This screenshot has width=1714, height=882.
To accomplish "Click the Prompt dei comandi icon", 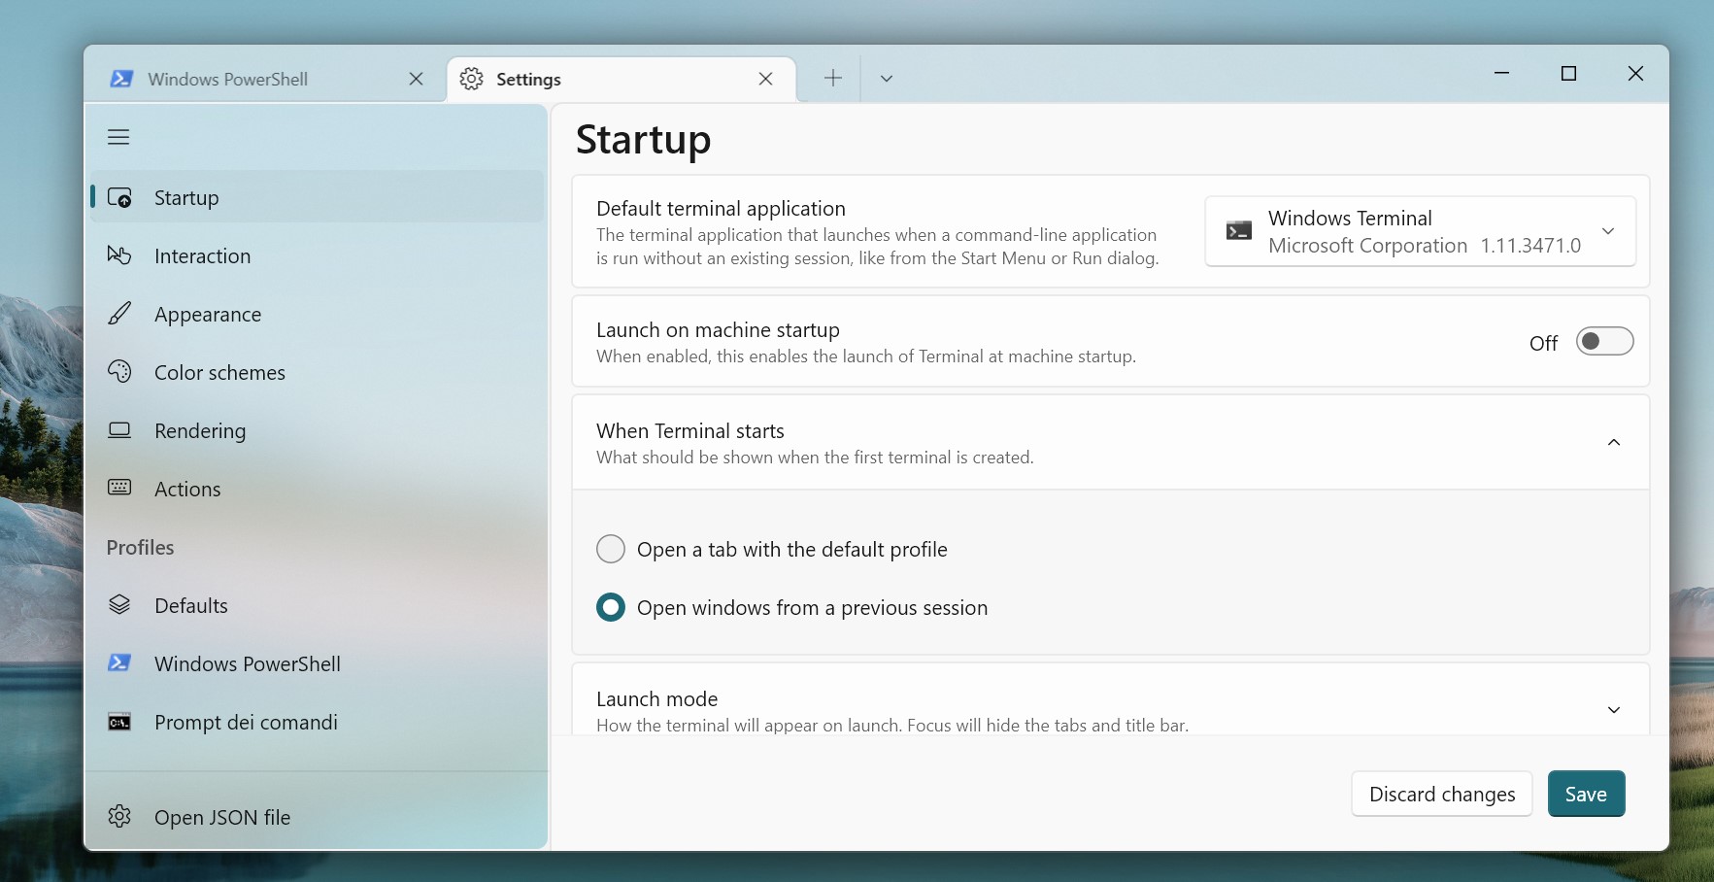I will (x=119, y=722).
